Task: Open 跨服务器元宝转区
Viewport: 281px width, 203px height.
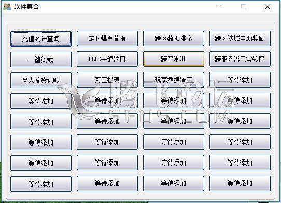Action: 240,59
